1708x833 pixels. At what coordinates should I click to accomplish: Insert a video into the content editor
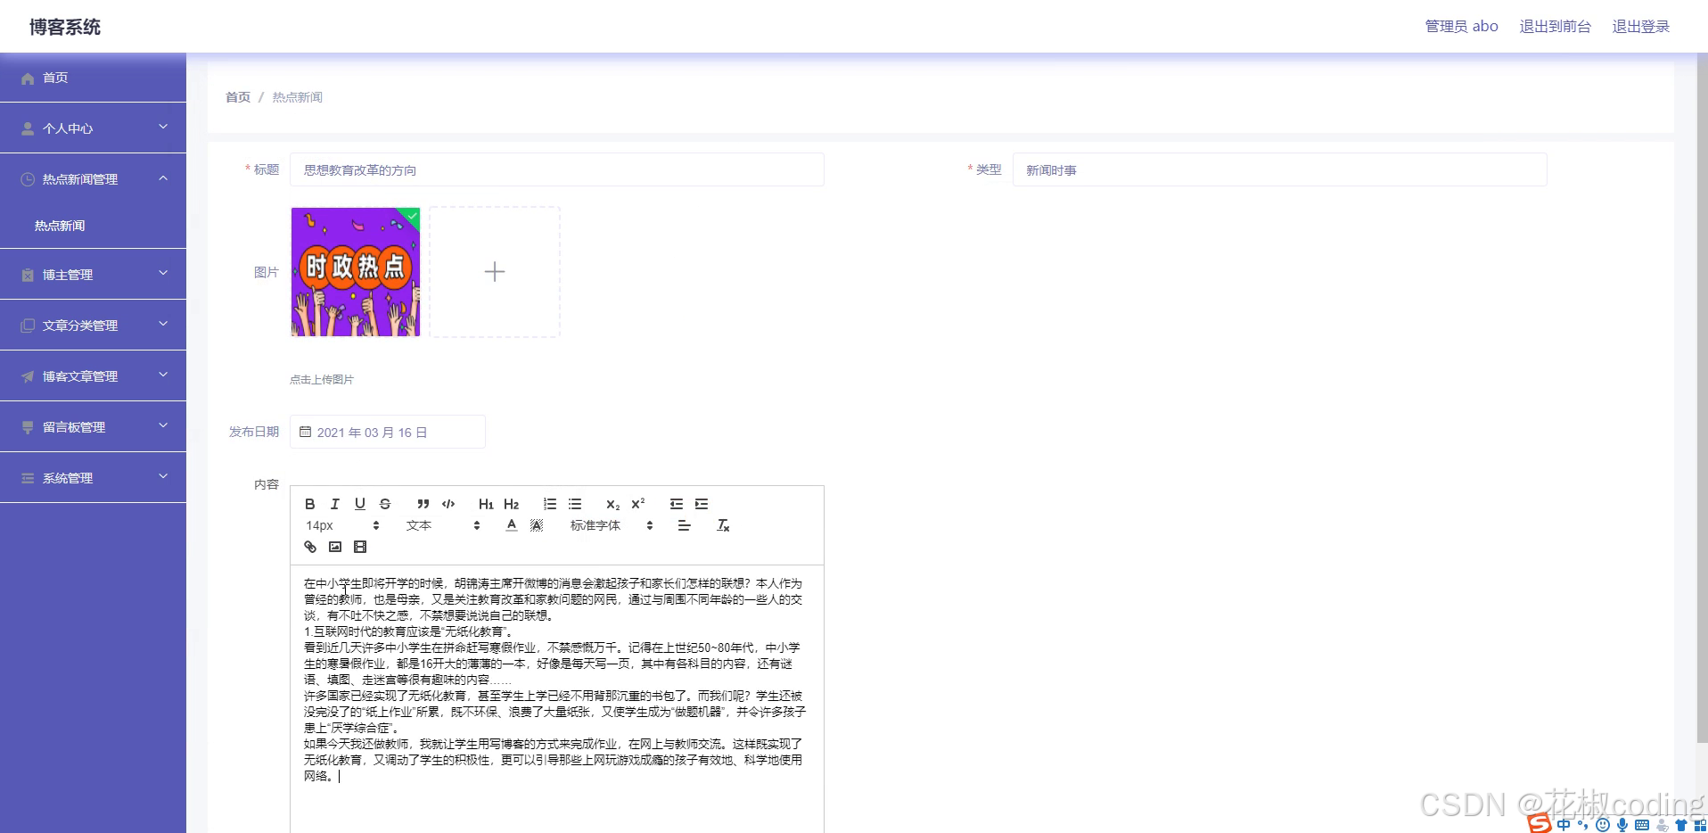pyautogui.click(x=359, y=546)
